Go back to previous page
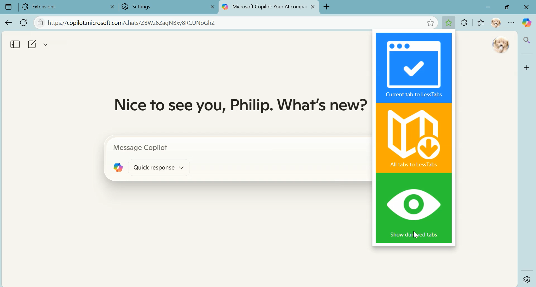Image resolution: width=536 pixels, height=287 pixels. tap(8, 23)
